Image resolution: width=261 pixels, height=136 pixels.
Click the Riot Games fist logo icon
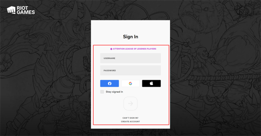pyautogui.click(x=11, y=10)
